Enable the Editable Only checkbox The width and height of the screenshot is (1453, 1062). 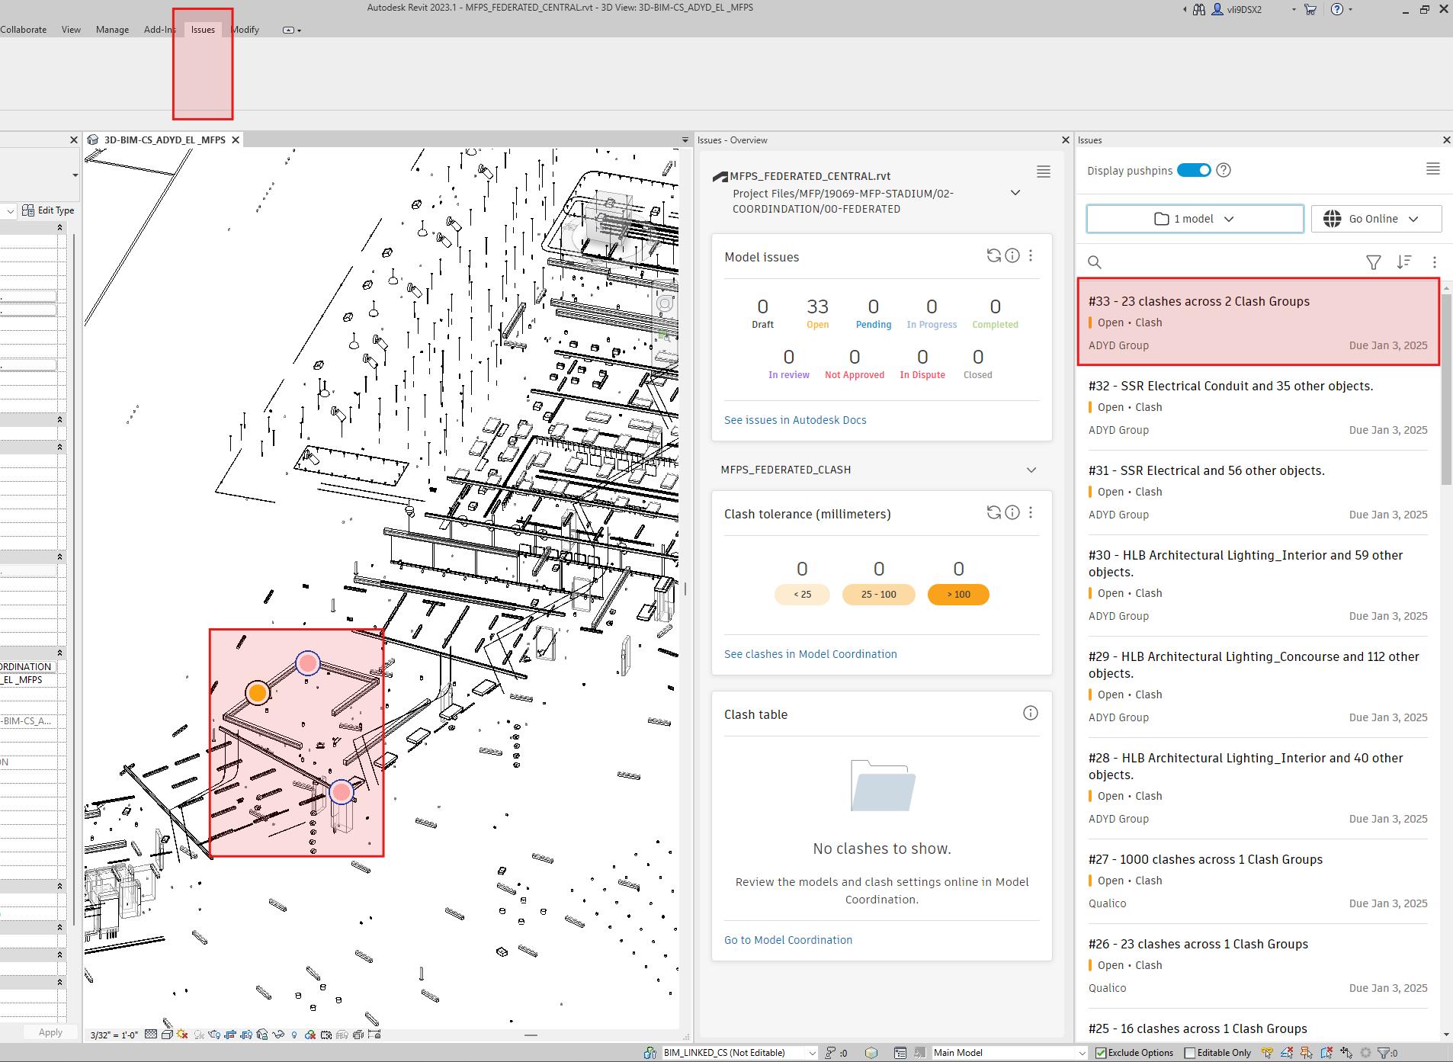pyautogui.click(x=1189, y=1053)
